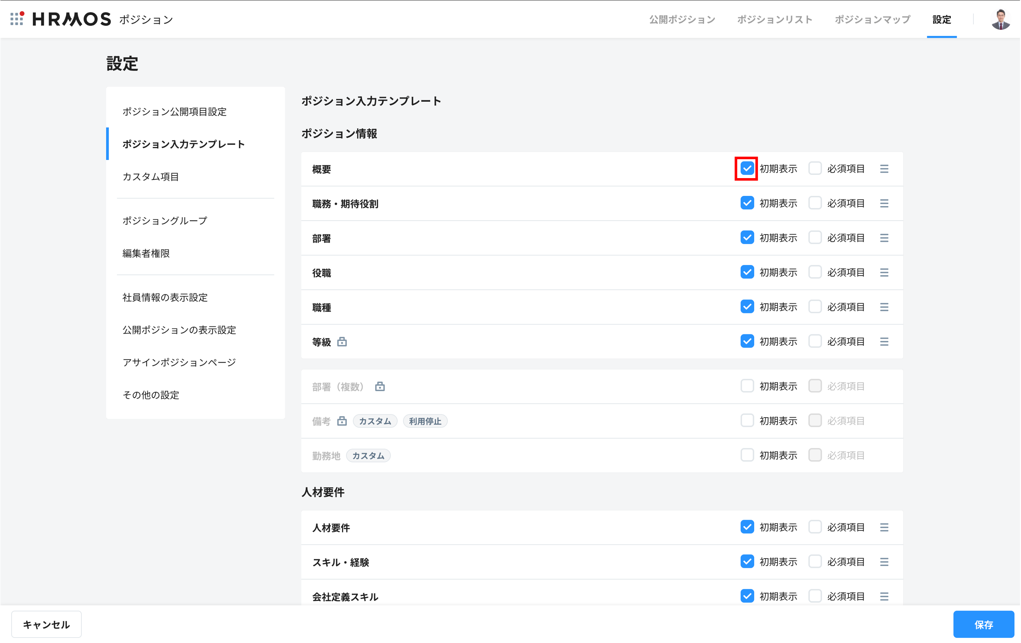Enable 初期表示 for 勤務地
The height and width of the screenshot is (643, 1021).
point(747,455)
